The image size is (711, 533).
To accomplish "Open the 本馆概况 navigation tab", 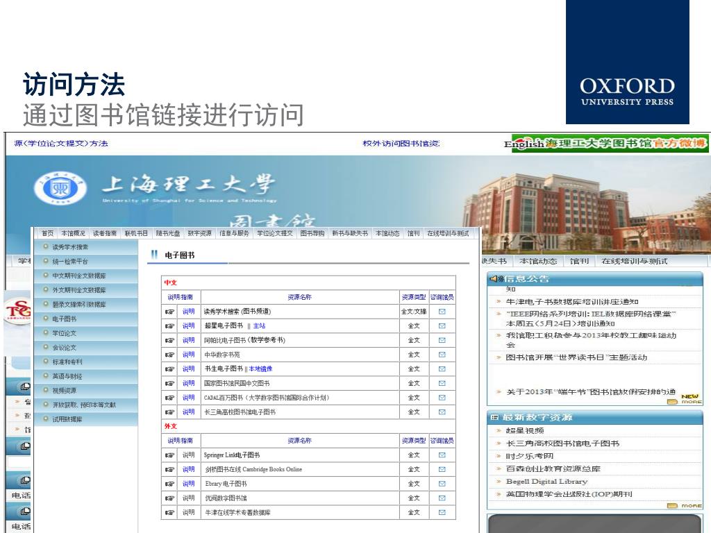I will click(x=73, y=233).
